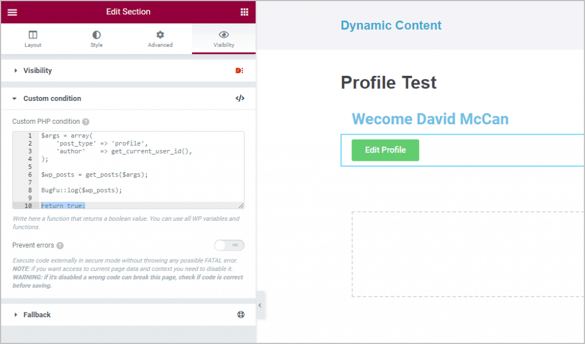Image resolution: width=585 pixels, height=344 pixels.
Task: Click the 'post_type' => 'profile' code line
Action: 102,144
